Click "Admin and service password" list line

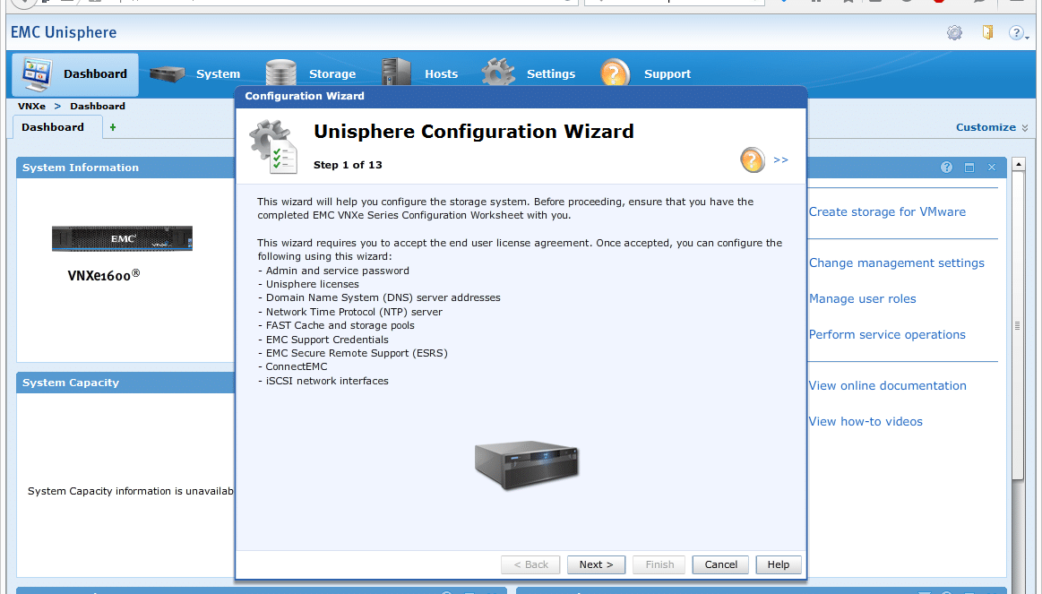(x=333, y=271)
